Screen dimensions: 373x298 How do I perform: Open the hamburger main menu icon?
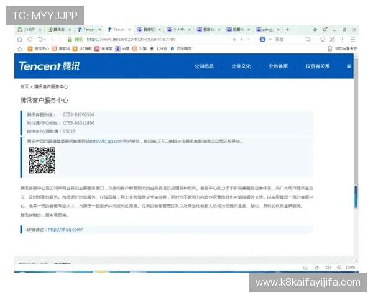click(352, 40)
